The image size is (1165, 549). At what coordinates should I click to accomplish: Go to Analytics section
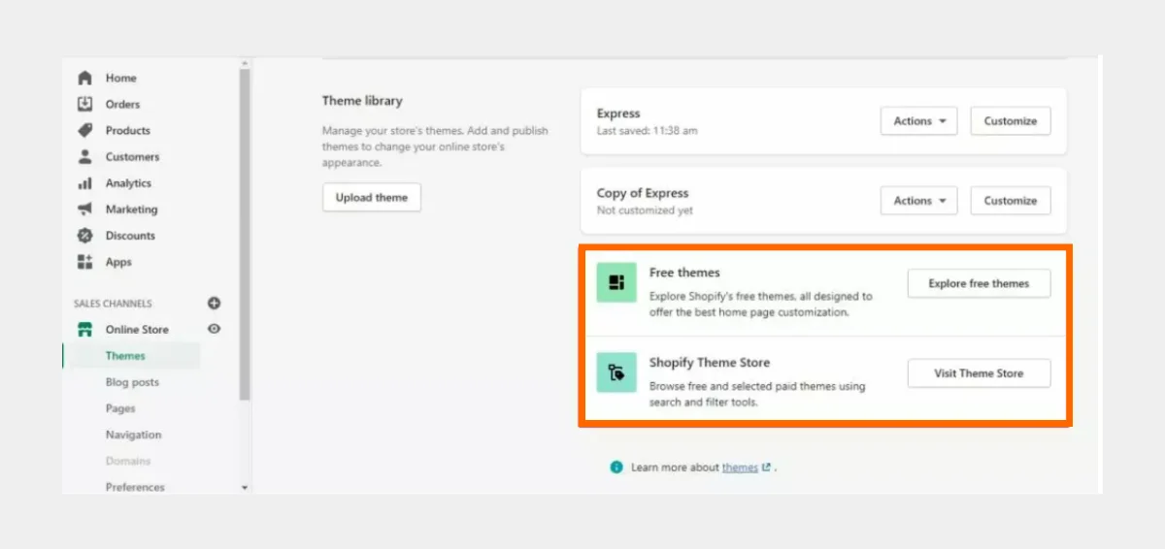[128, 182]
